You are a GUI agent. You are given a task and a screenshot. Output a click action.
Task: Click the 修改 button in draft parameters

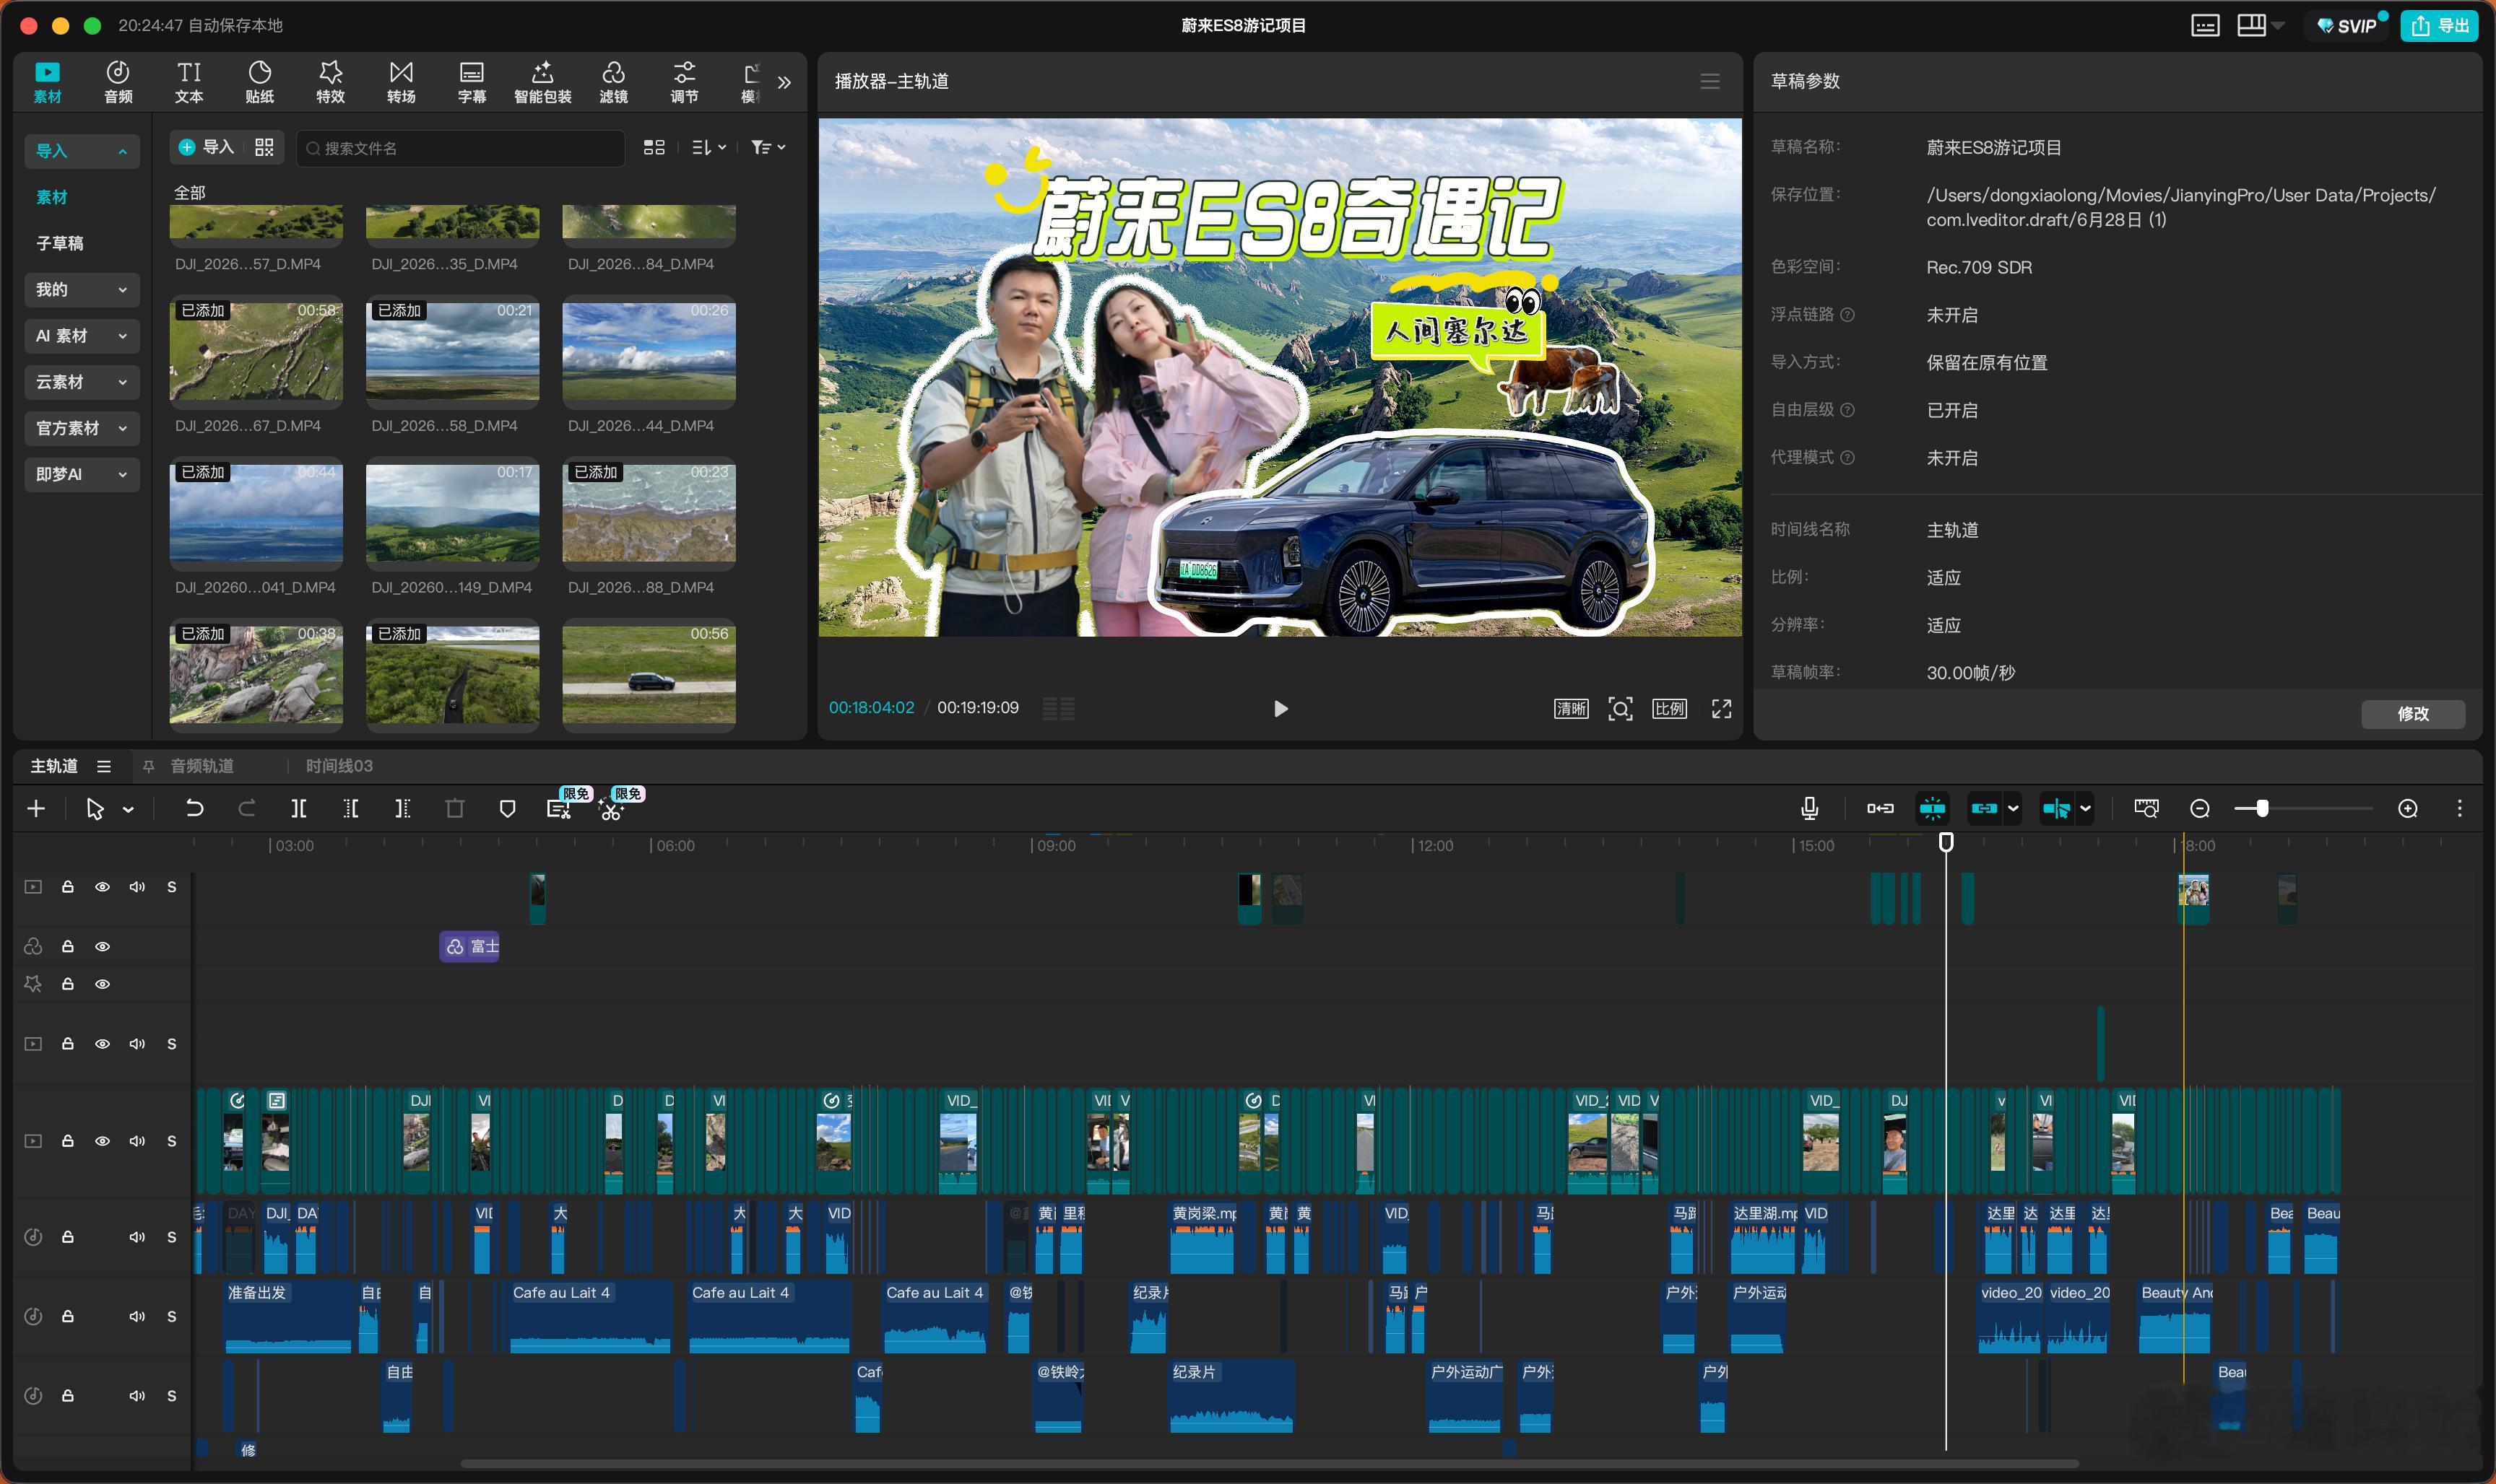tap(2413, 713)
